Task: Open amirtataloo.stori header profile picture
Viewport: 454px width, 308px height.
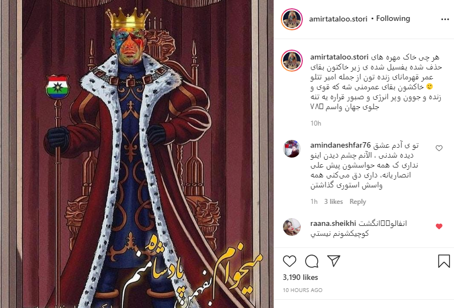Action: point(292,19)
